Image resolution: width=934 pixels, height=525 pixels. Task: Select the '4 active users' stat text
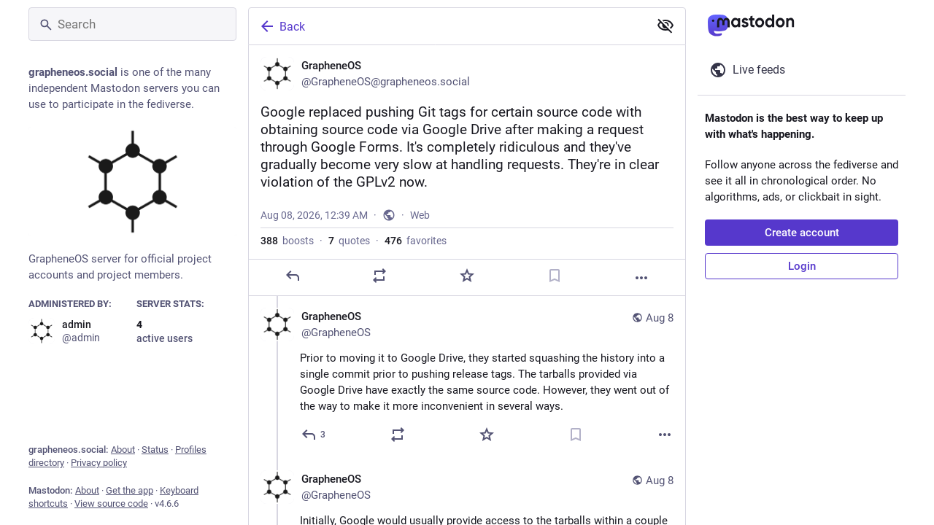(x=164, y=331)
